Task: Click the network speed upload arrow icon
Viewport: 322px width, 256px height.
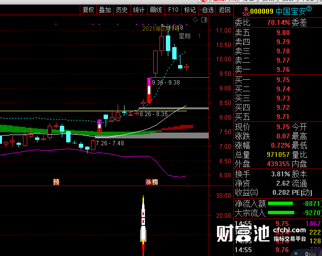Action: tap(296, 254)
